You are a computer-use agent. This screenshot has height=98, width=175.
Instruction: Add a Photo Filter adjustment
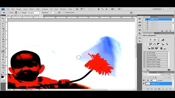(162, 44)
